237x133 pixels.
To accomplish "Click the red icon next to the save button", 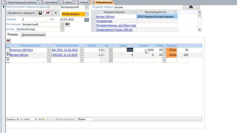I will (x=48, y=13).
